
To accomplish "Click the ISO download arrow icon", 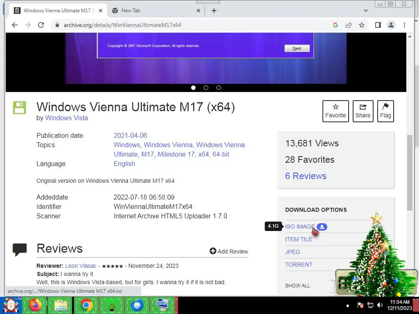I will 322,227.
